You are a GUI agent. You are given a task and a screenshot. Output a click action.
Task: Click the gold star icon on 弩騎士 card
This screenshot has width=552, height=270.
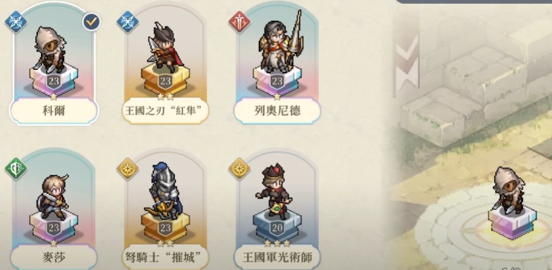tap(128, 169)
